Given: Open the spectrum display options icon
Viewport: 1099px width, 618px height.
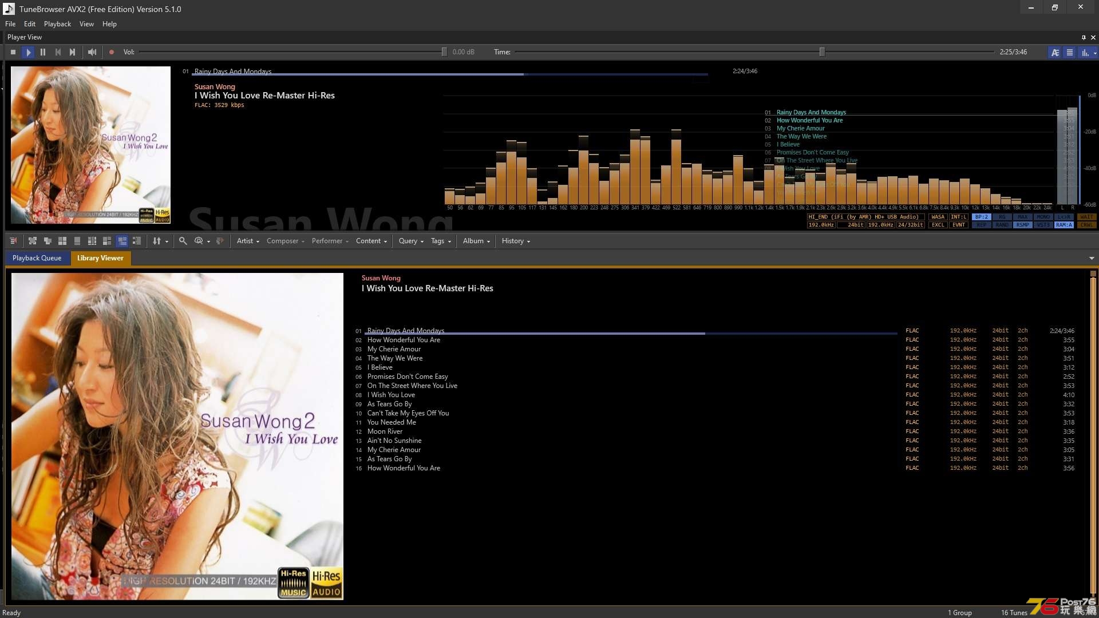Looking at the screenshot, I should coord(1085,52).
